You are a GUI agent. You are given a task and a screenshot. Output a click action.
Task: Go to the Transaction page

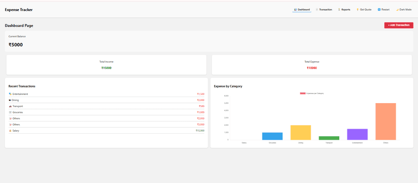[x=324, y=10]
